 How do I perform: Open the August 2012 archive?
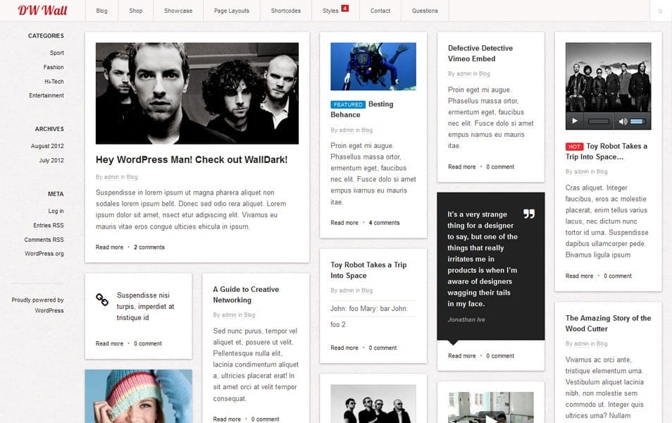[47, 146]
